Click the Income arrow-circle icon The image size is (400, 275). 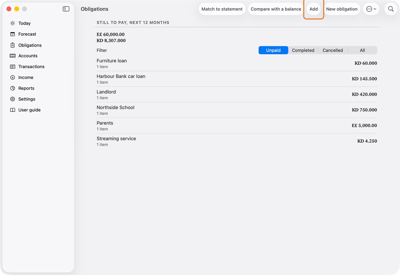click(x=13, y=78)
